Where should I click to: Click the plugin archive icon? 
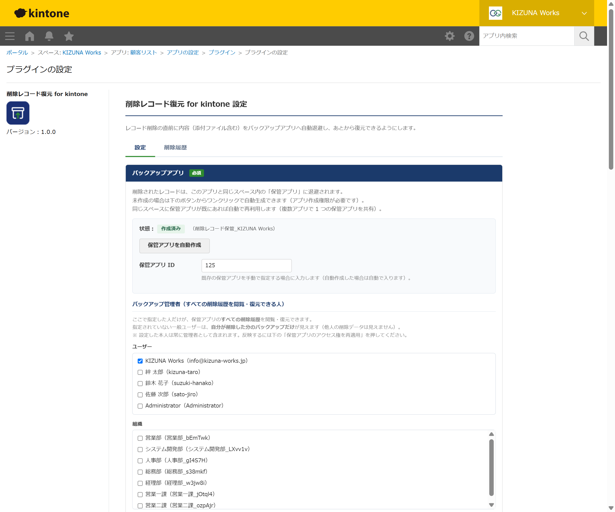pos(18,113)
